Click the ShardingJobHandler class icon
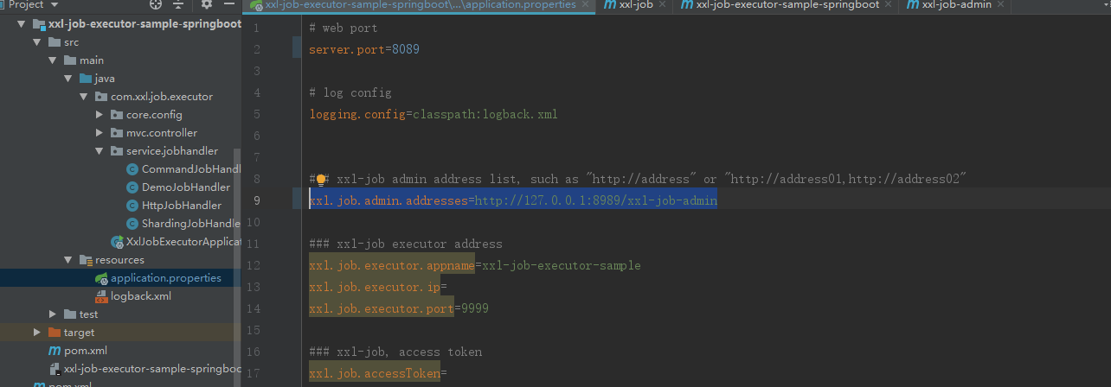Viewport: 1111px width, 387px height. coord(132,224)
